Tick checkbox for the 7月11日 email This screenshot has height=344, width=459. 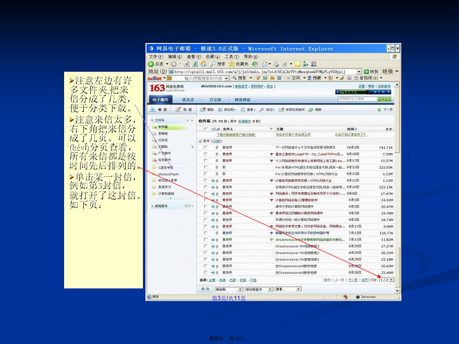[206, 239]
